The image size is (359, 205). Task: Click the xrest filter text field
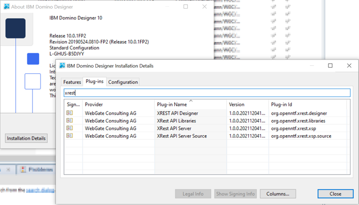tap(207, 93)
